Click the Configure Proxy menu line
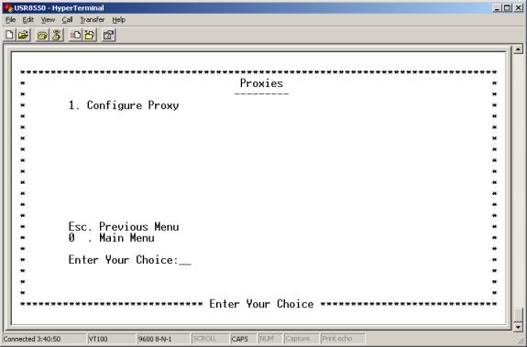 pos(124,105)
